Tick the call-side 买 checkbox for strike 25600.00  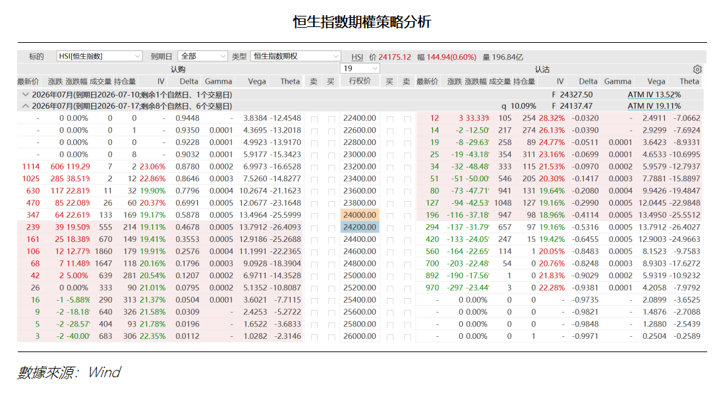coord(331,313)
